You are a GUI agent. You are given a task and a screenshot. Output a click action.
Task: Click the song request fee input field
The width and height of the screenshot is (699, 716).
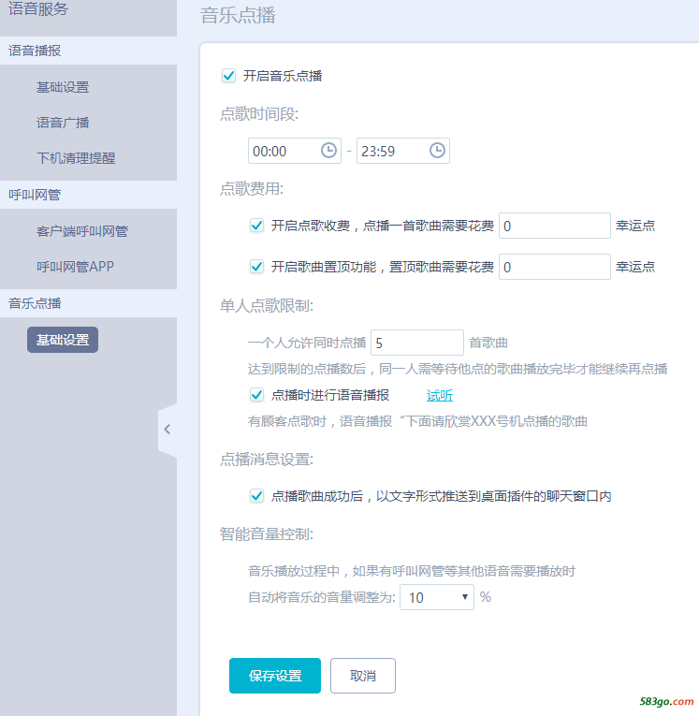pos(554,226)
